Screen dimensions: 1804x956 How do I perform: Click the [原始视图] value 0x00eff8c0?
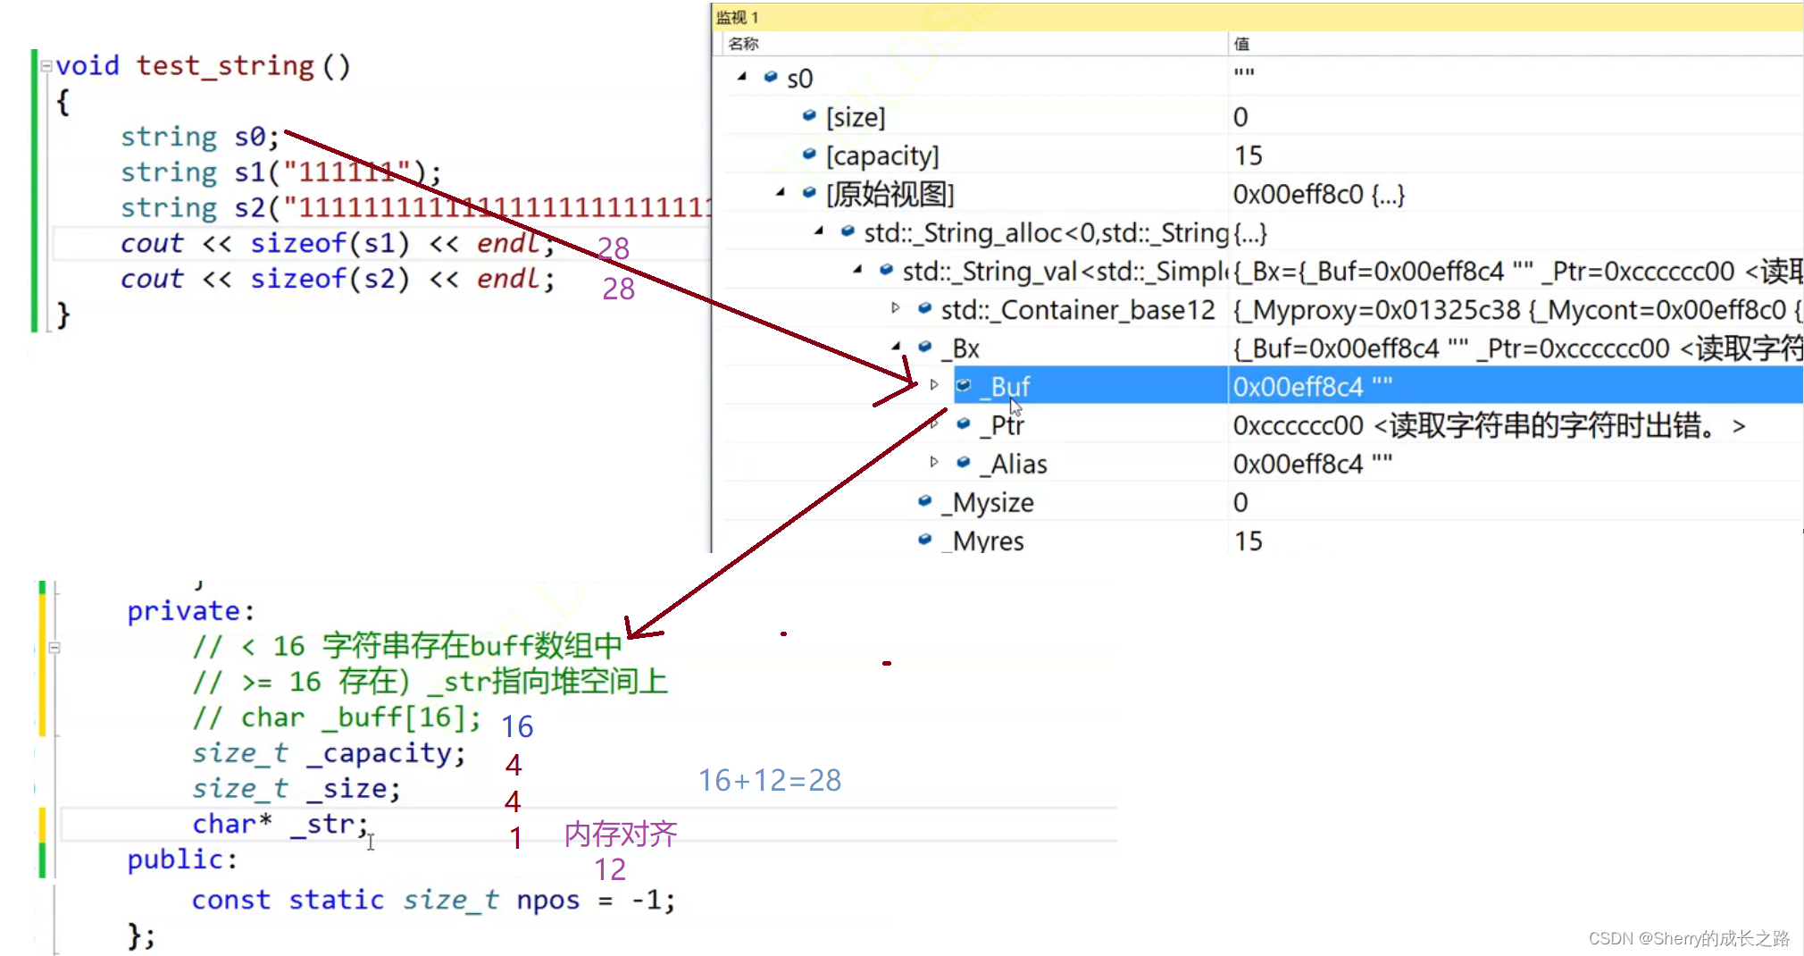[1319, 194]
